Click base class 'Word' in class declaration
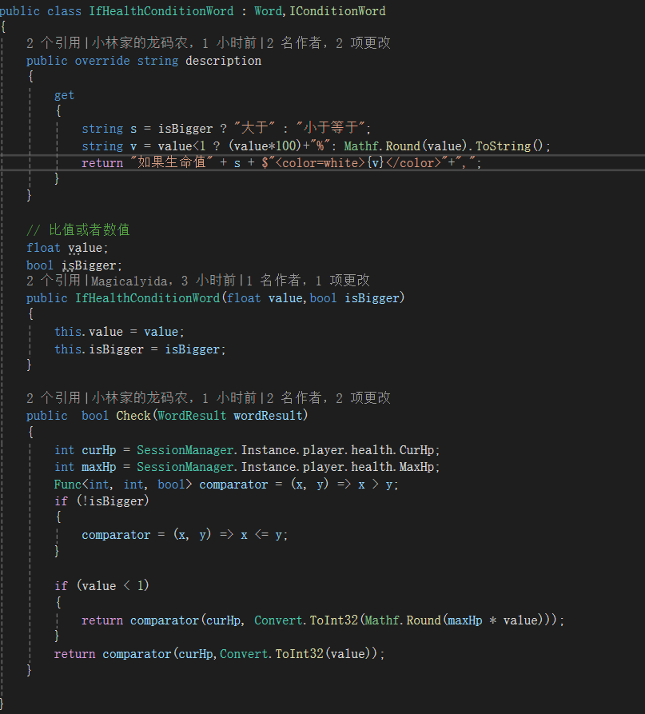 click(268, 11)
